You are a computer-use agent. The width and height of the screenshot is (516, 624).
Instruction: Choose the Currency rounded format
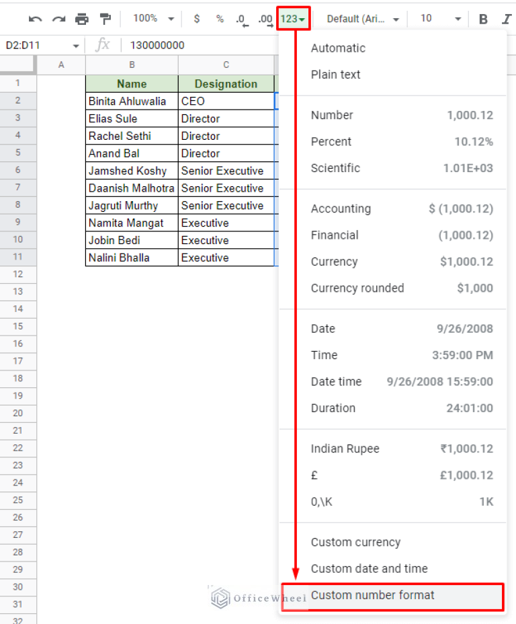(393, 288)
